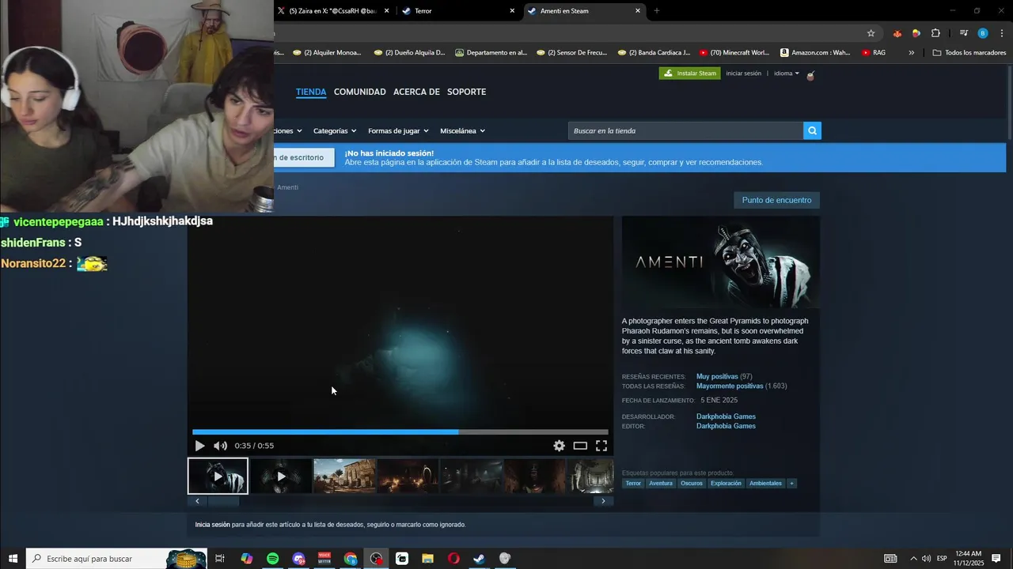Bookmark this page with star icon
This screenshot has height=569, width=1013.
coord(871,33)
